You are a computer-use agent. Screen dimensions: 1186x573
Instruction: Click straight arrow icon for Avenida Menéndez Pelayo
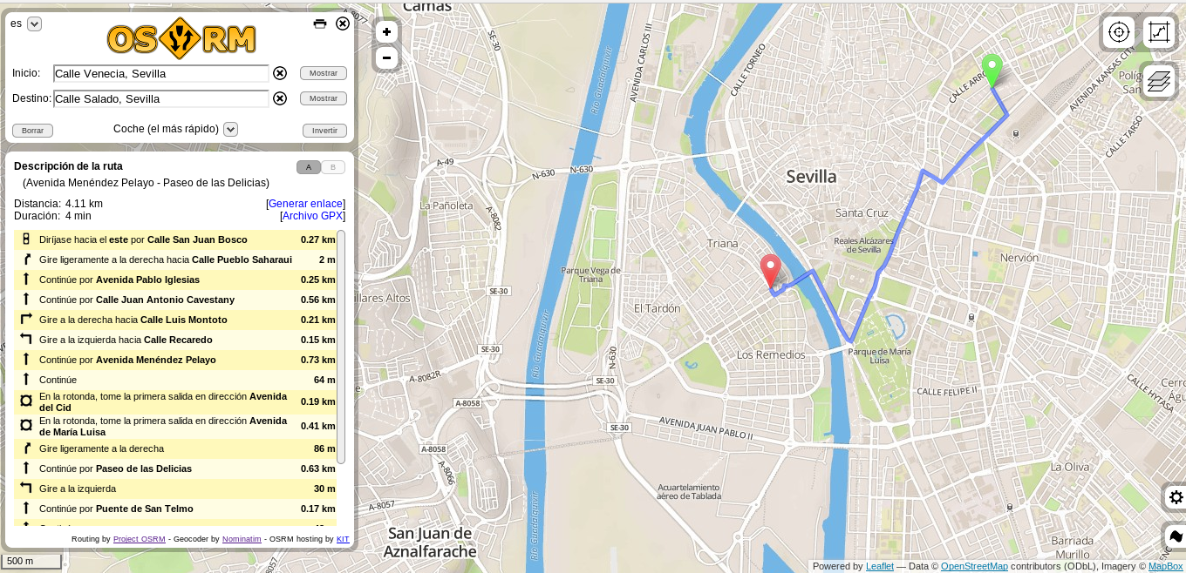click(x=26, y=360)
